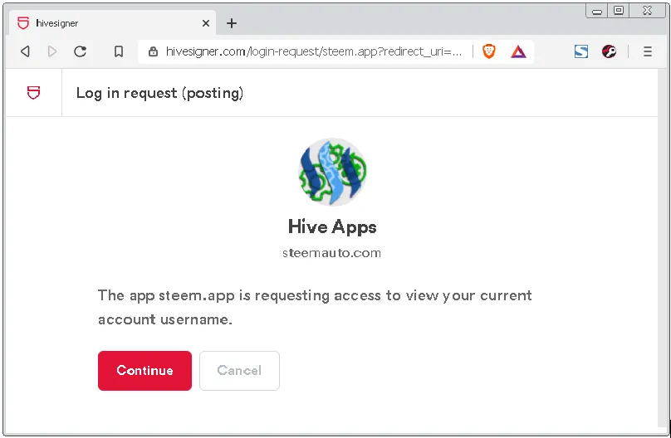Click the steemauto.com text
The width and height of the screenshot is (671, 438).
[x=331, y=252]
